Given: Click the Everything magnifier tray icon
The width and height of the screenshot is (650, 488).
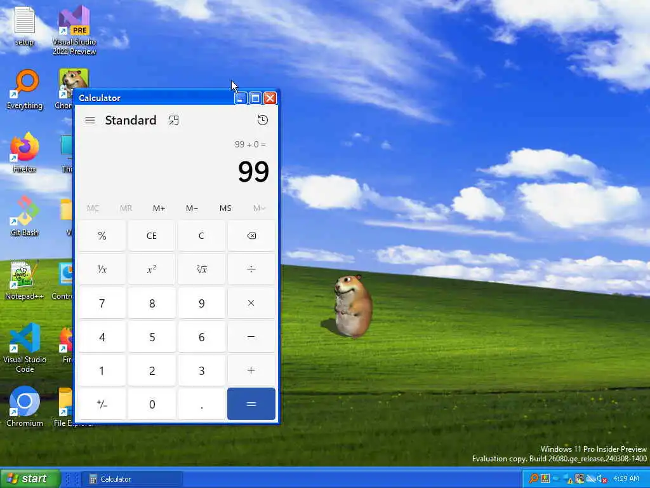Looking at the screenshot, I should pos(534,478).
